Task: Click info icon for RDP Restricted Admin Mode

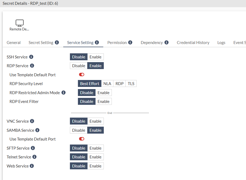Action: 64,93
